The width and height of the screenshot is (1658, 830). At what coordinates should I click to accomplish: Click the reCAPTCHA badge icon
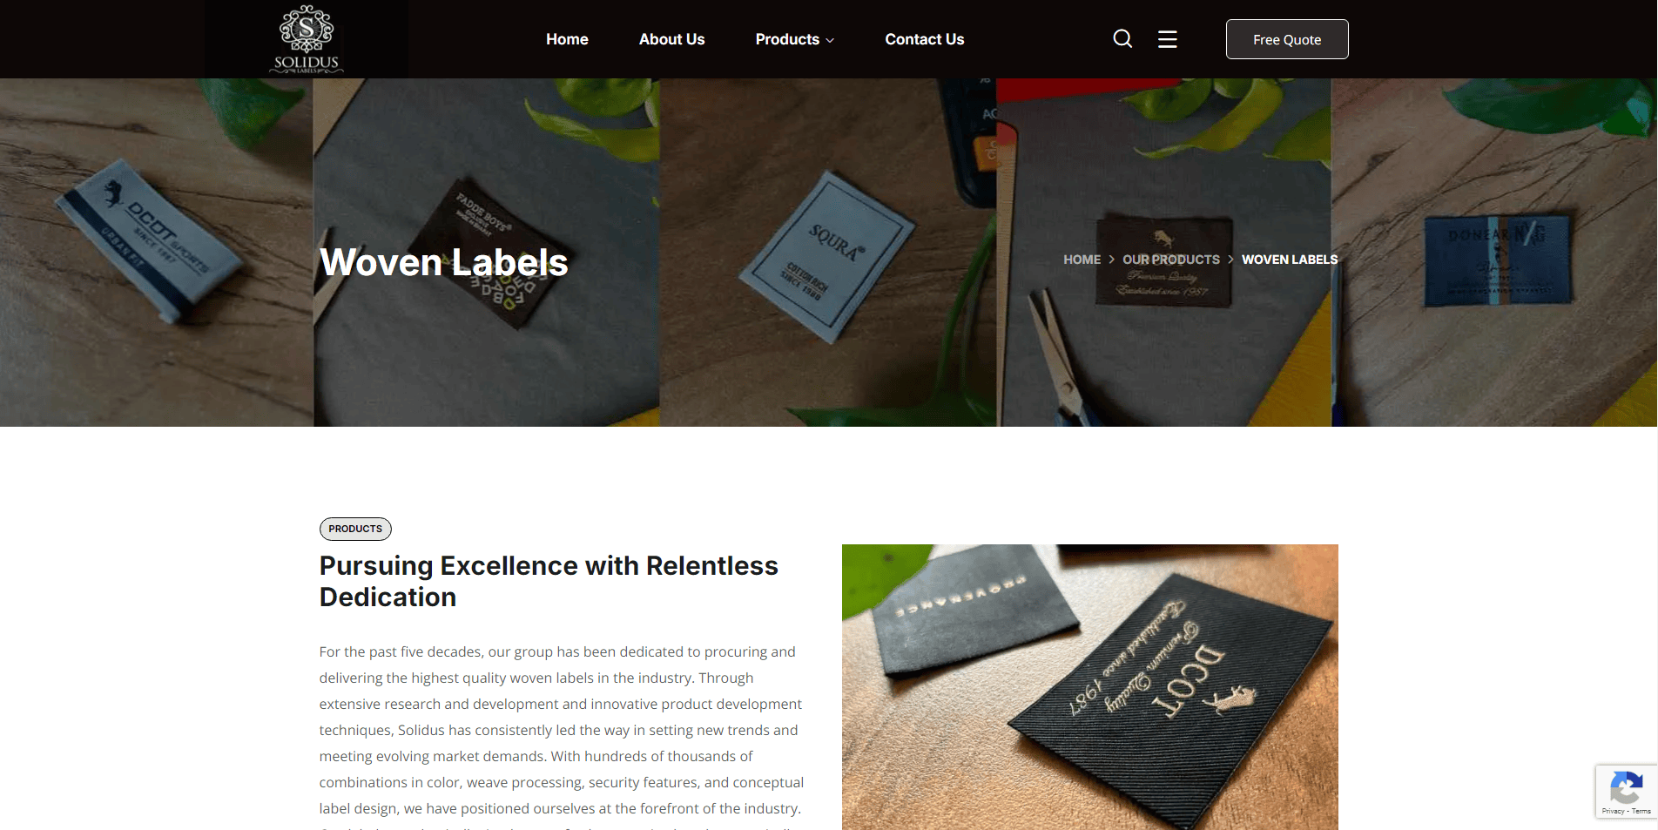click(1625, 788)
